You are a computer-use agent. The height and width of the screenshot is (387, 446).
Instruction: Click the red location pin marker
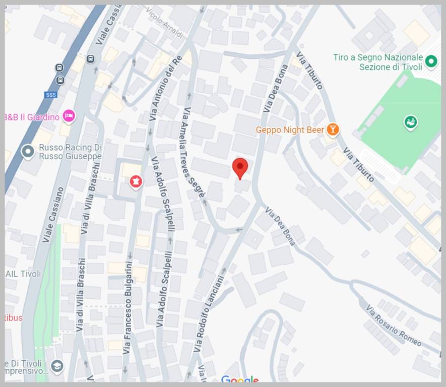pos(240,169)
